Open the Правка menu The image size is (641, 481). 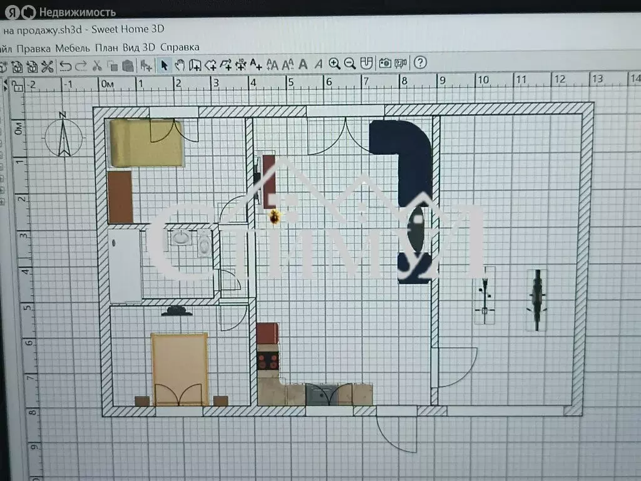pos(34,48)
